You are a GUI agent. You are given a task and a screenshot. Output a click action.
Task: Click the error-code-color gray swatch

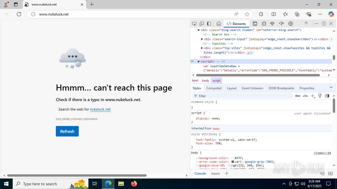(233, 162)
